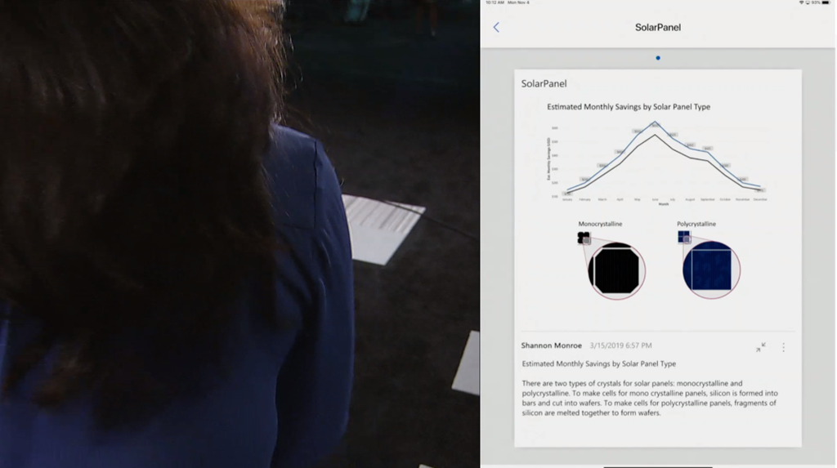
Task: Click the description paragraph about crystal types
Action: pos(650,398)
